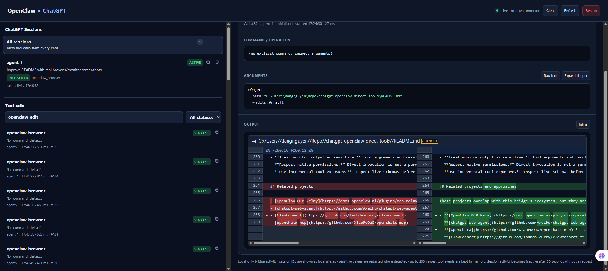Copy tool call #130 via copy icon
The width and height of the screenshot is (608, 271).
click(x=217, y=248)
